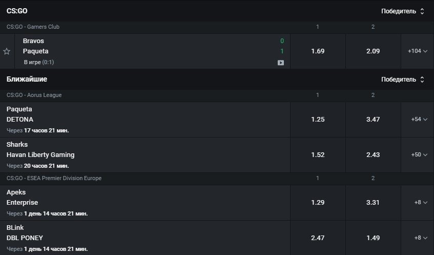Select odds 1.25 for Paqueta win
The width and height of the screenshot is (434, 255).
click(x=318, y=119)
